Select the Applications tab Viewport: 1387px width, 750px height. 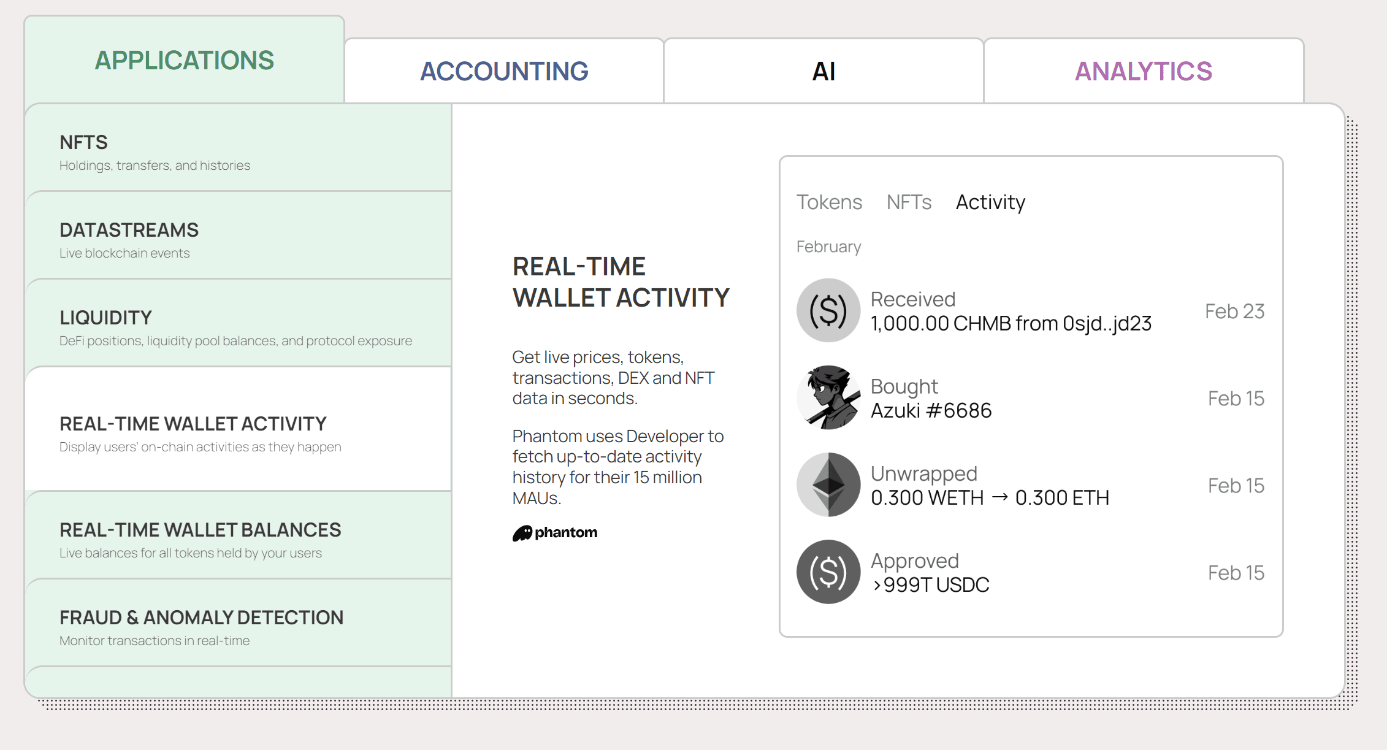[184, 60]
